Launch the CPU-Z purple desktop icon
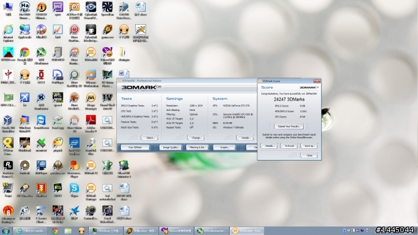This screenshot has height=235, width=418. tap(58, 8)
